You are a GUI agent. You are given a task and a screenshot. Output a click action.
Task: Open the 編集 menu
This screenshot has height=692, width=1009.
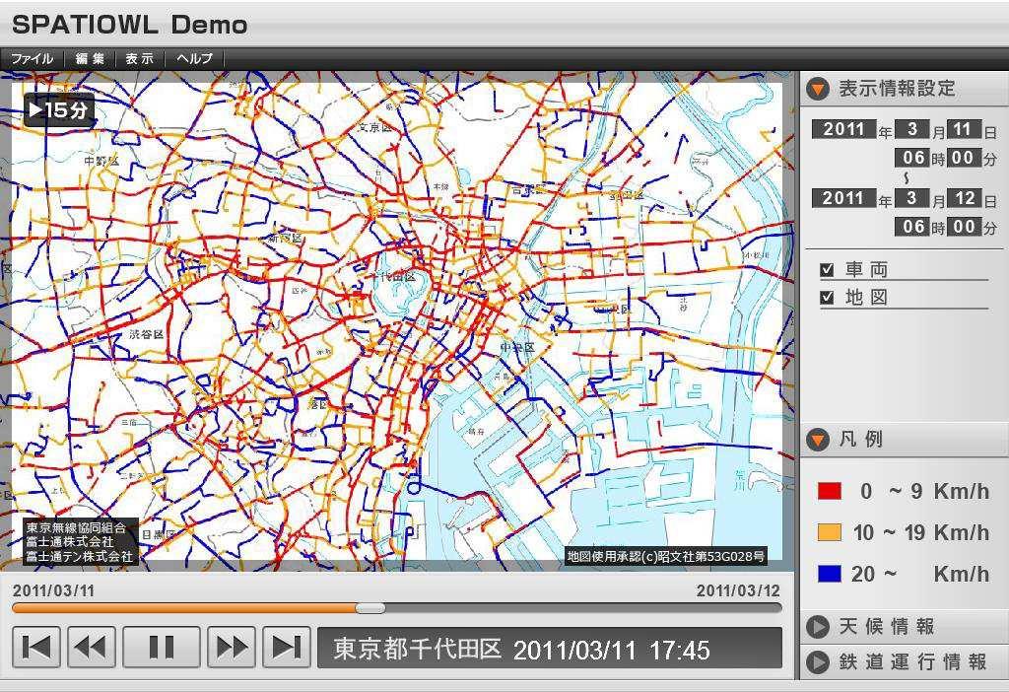[x=90, y=58]
